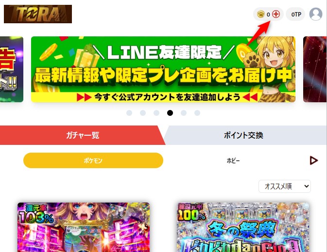This screenshot has width=327, height=252.
Task: Select the third carousel dot
Action: pos(156,113)
